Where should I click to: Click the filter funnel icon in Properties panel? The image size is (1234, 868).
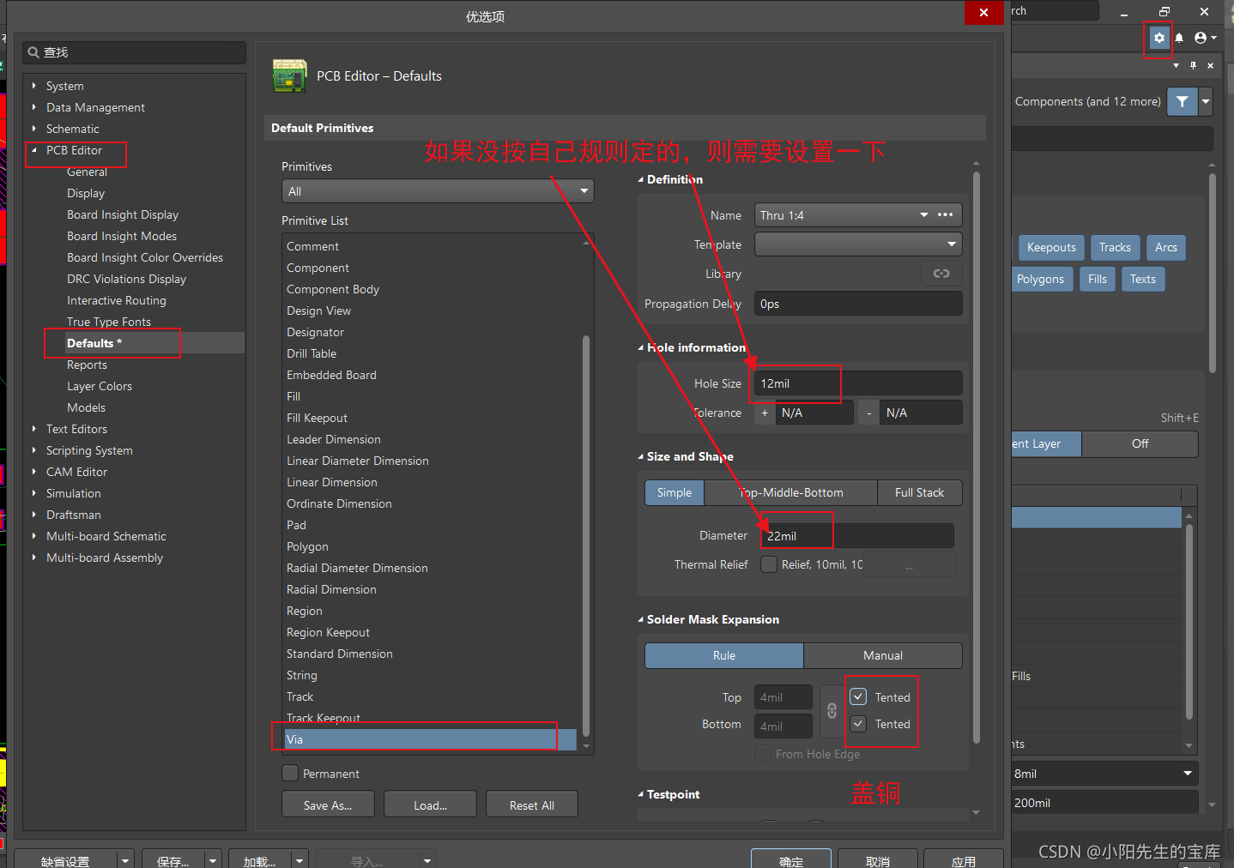click(1183, 101)
